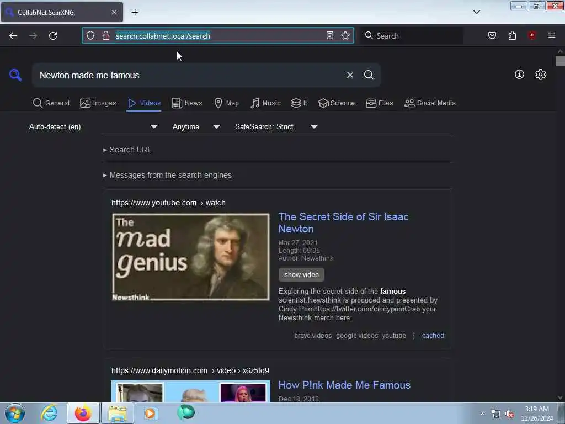Switch to the Social Media tab
The height and width of the screenshot is (424, 565).
(430, 103)
